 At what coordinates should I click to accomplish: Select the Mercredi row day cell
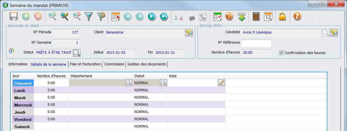[x=23, y=105]
